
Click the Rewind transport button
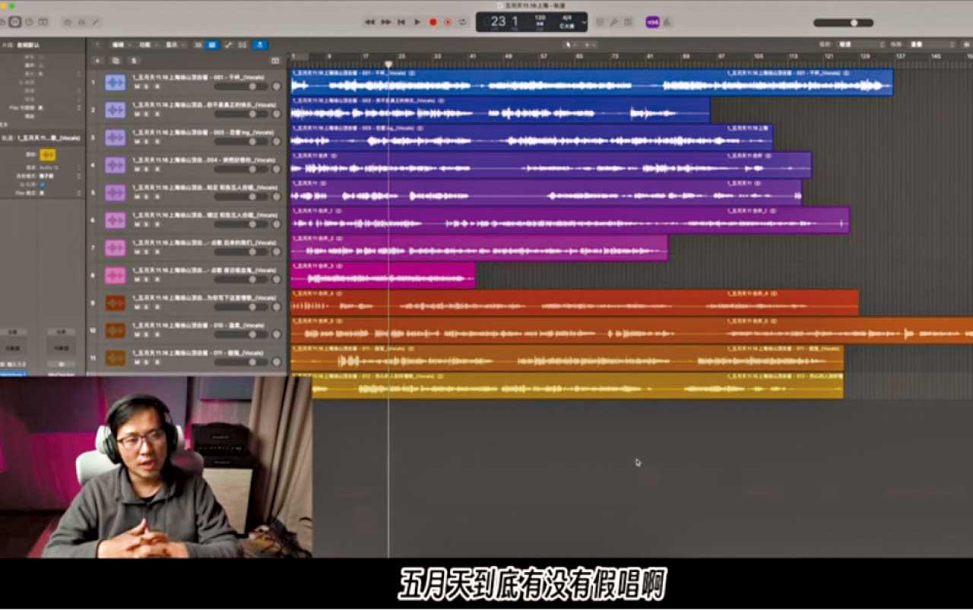369,22
